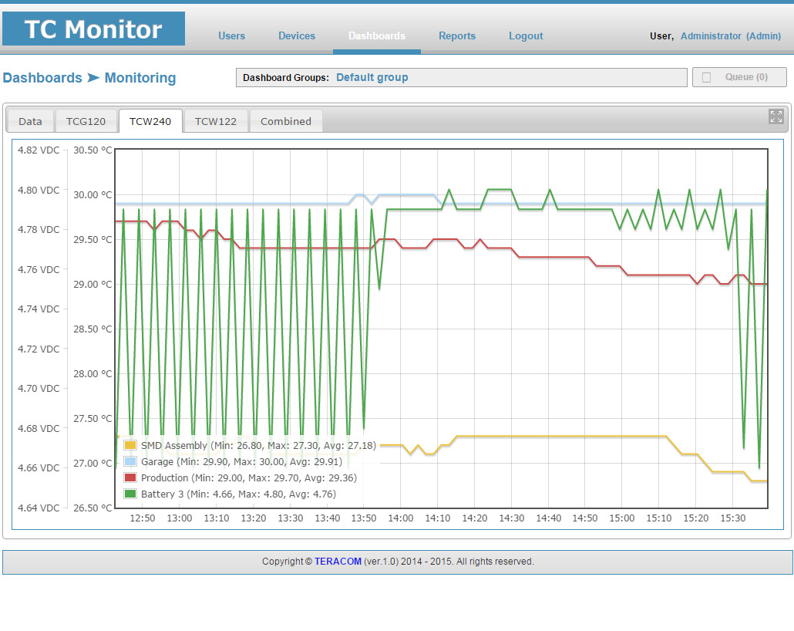The height and width of the screenshot is (631, 794).
Task: Click the light blue Garage legend swatch
Action: coord(130,462)
